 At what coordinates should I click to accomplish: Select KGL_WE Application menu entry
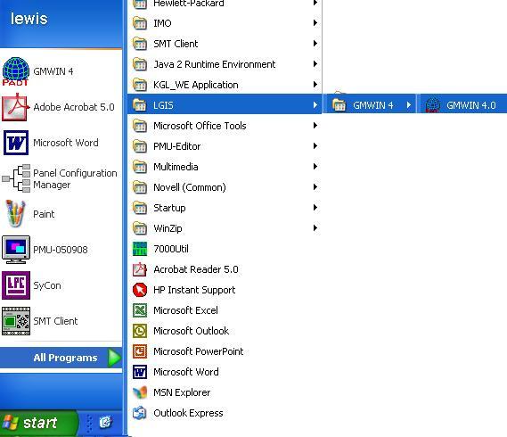point(225,85)
